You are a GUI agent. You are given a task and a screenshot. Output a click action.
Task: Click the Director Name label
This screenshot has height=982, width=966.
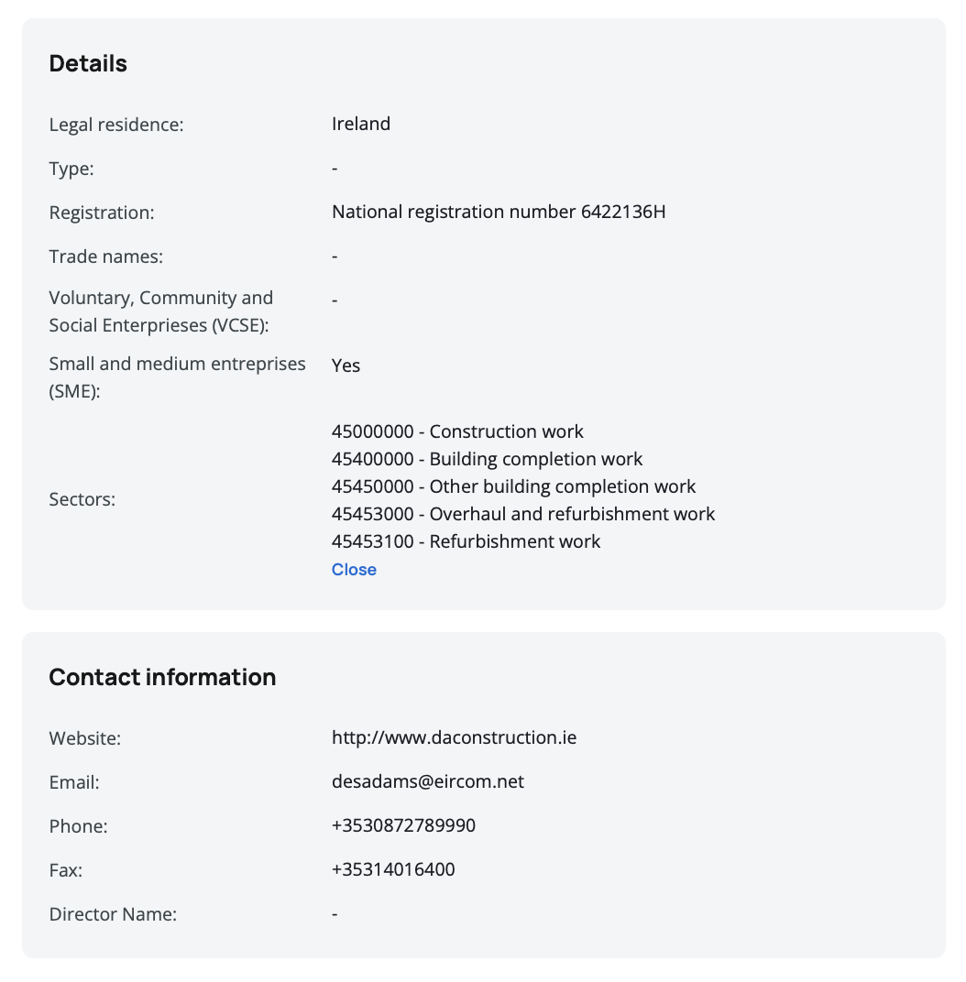click(113, 914)
